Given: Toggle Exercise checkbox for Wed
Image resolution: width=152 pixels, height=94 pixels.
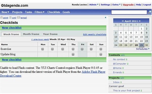Looking at the screenshot, I should click(x=63, y=49).
